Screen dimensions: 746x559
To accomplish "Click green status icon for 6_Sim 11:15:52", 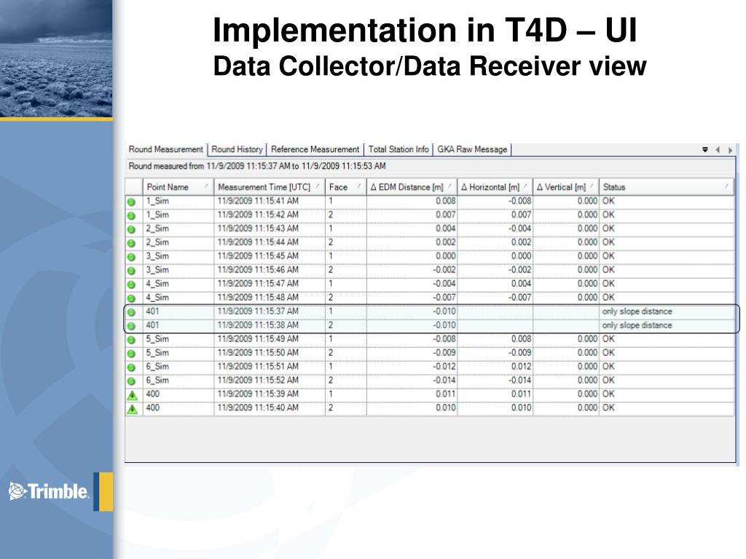I will click(x=132, y=381).
